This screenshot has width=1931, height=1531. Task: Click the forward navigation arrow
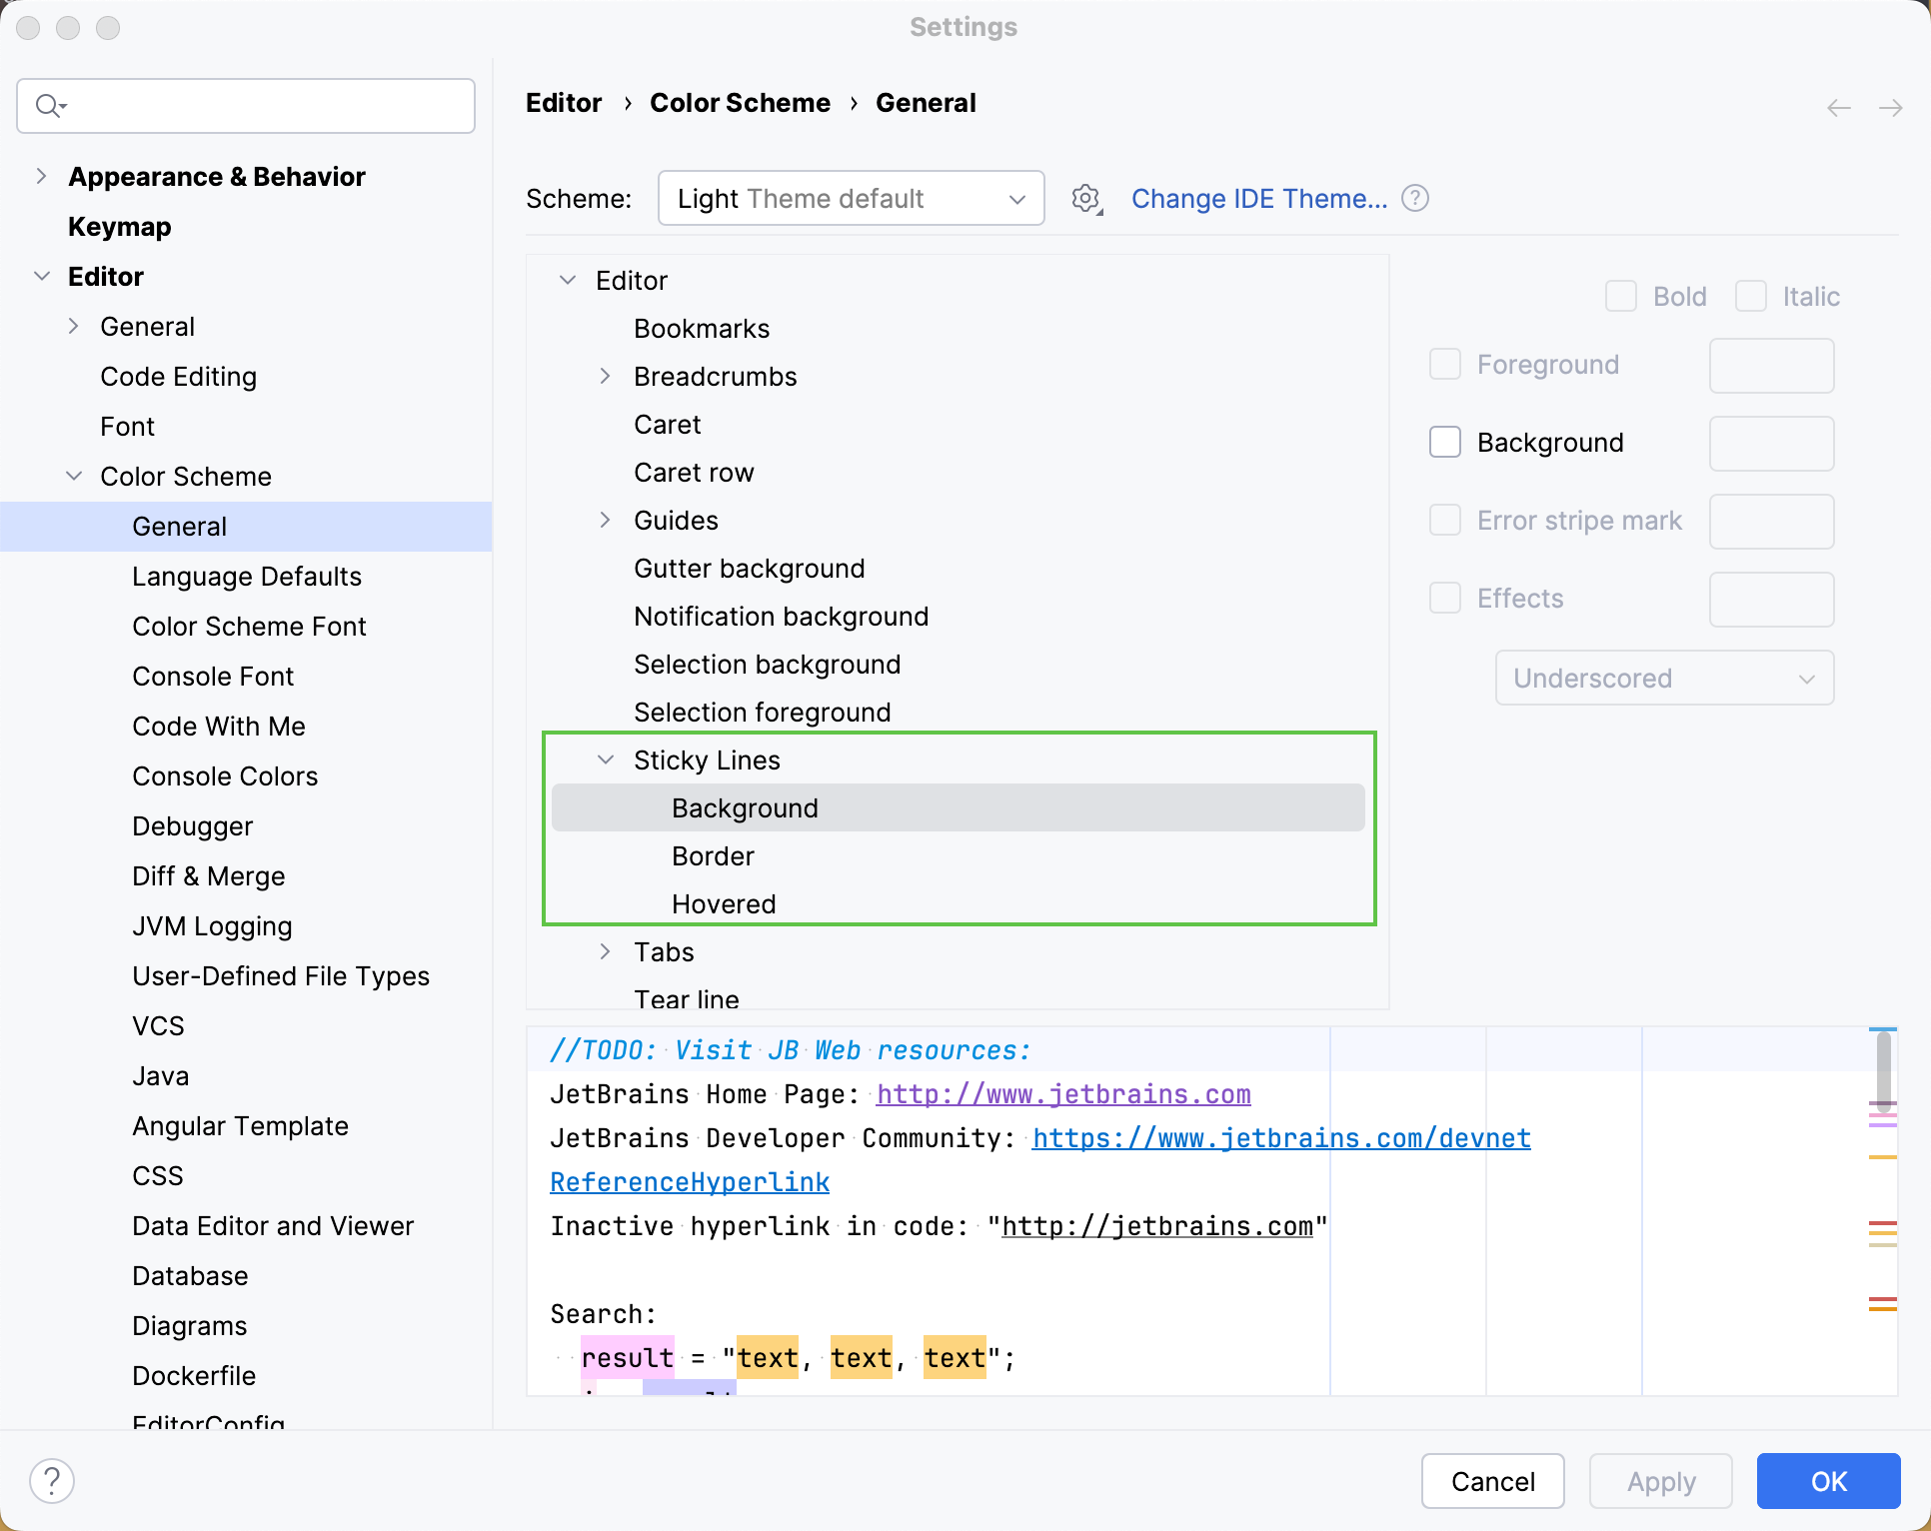[1892, 107]
